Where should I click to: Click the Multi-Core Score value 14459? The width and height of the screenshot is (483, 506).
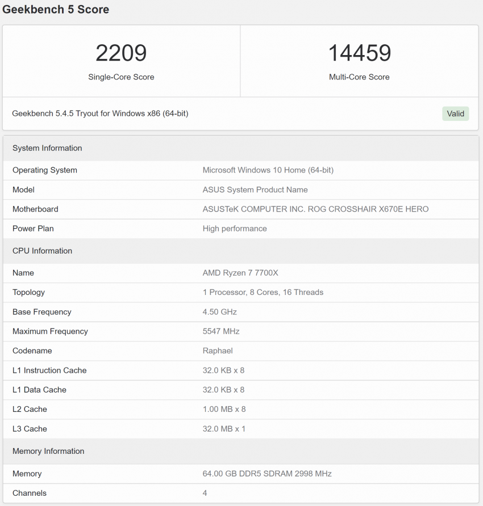click(359, 53)
